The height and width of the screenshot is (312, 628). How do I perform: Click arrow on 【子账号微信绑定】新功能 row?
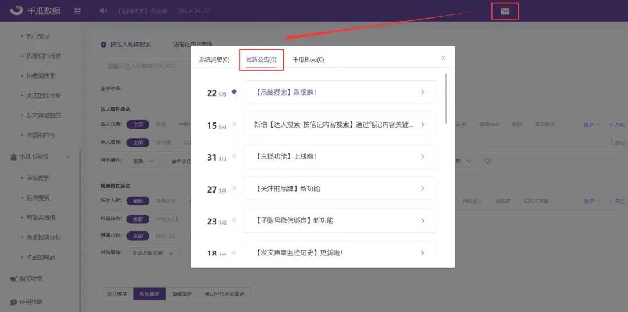coord(423,220)
